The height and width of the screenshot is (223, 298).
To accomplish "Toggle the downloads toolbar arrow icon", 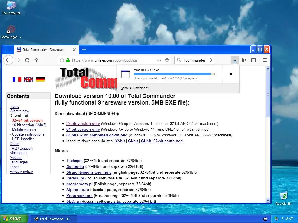I will [235, 60].
